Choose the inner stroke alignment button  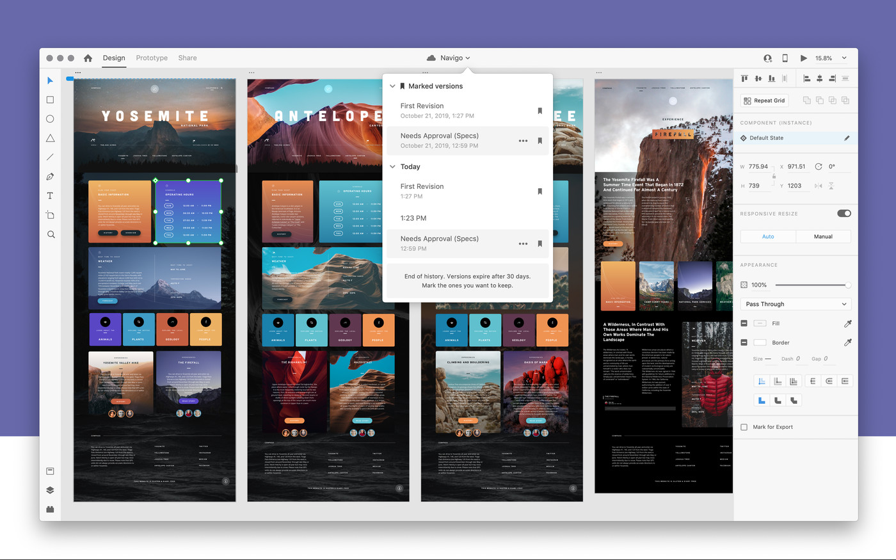[x=762, y=381]
